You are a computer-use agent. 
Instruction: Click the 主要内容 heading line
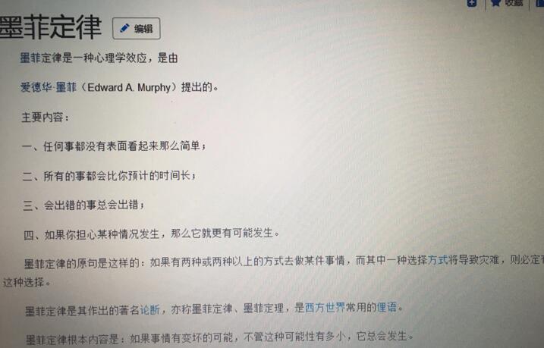pyautogui.click(x=46, y=118)
